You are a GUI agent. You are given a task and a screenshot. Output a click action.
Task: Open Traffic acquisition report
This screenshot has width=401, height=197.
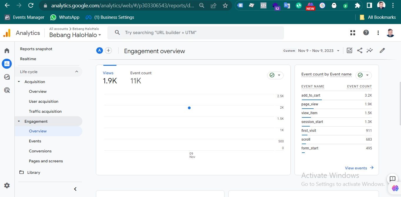pyautogui.click(x=45, y=111)
